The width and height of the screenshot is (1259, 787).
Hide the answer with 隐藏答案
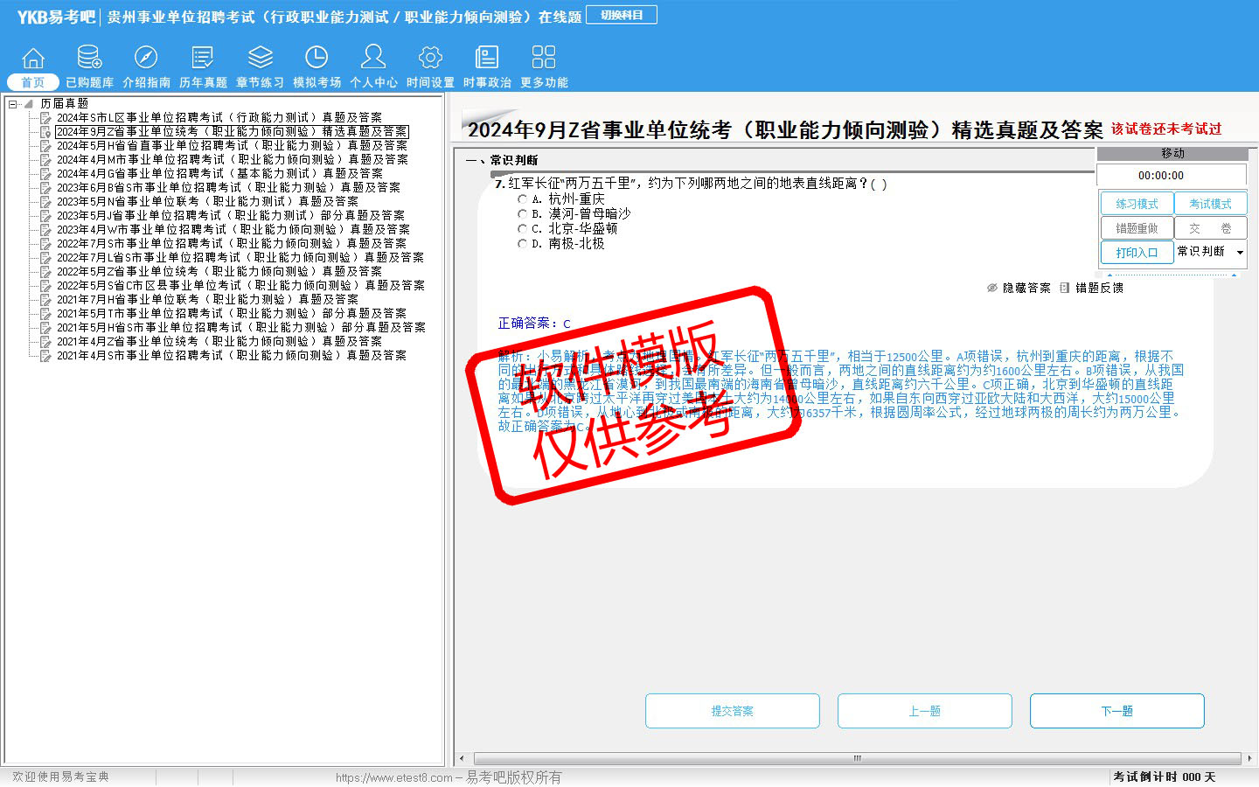(1019, 288)
